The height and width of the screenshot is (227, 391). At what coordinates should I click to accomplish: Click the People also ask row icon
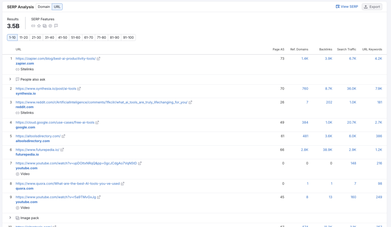(x=18, y=79)
